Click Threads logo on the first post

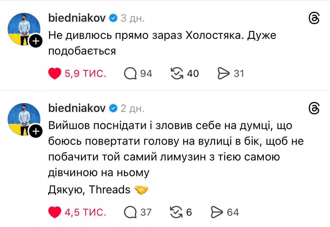pyautogui.click(x=314, y=19)
